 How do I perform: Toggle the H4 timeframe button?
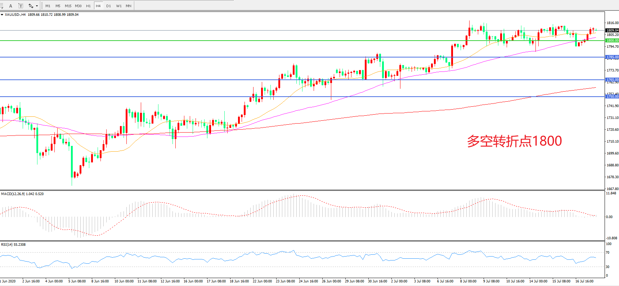tap(98, 6)
